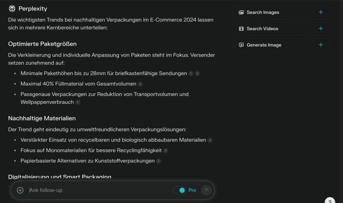Open citation 2 after briefkastenfähige Sendungen
Viewport: 343px width, 203px height.
(x=197, y=73)
